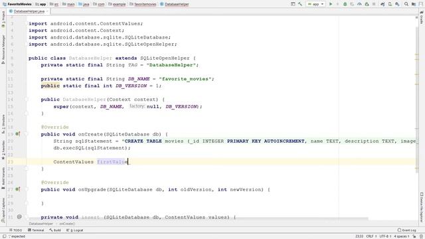Viewport: 425px width, 239px height.
Task: Open the Favorites side tool tab
Action: [3, 150]
